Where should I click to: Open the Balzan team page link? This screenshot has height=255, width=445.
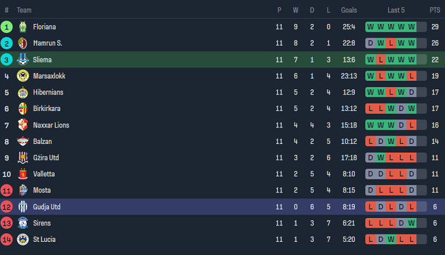pyautogui.click(x=42, y=141)
